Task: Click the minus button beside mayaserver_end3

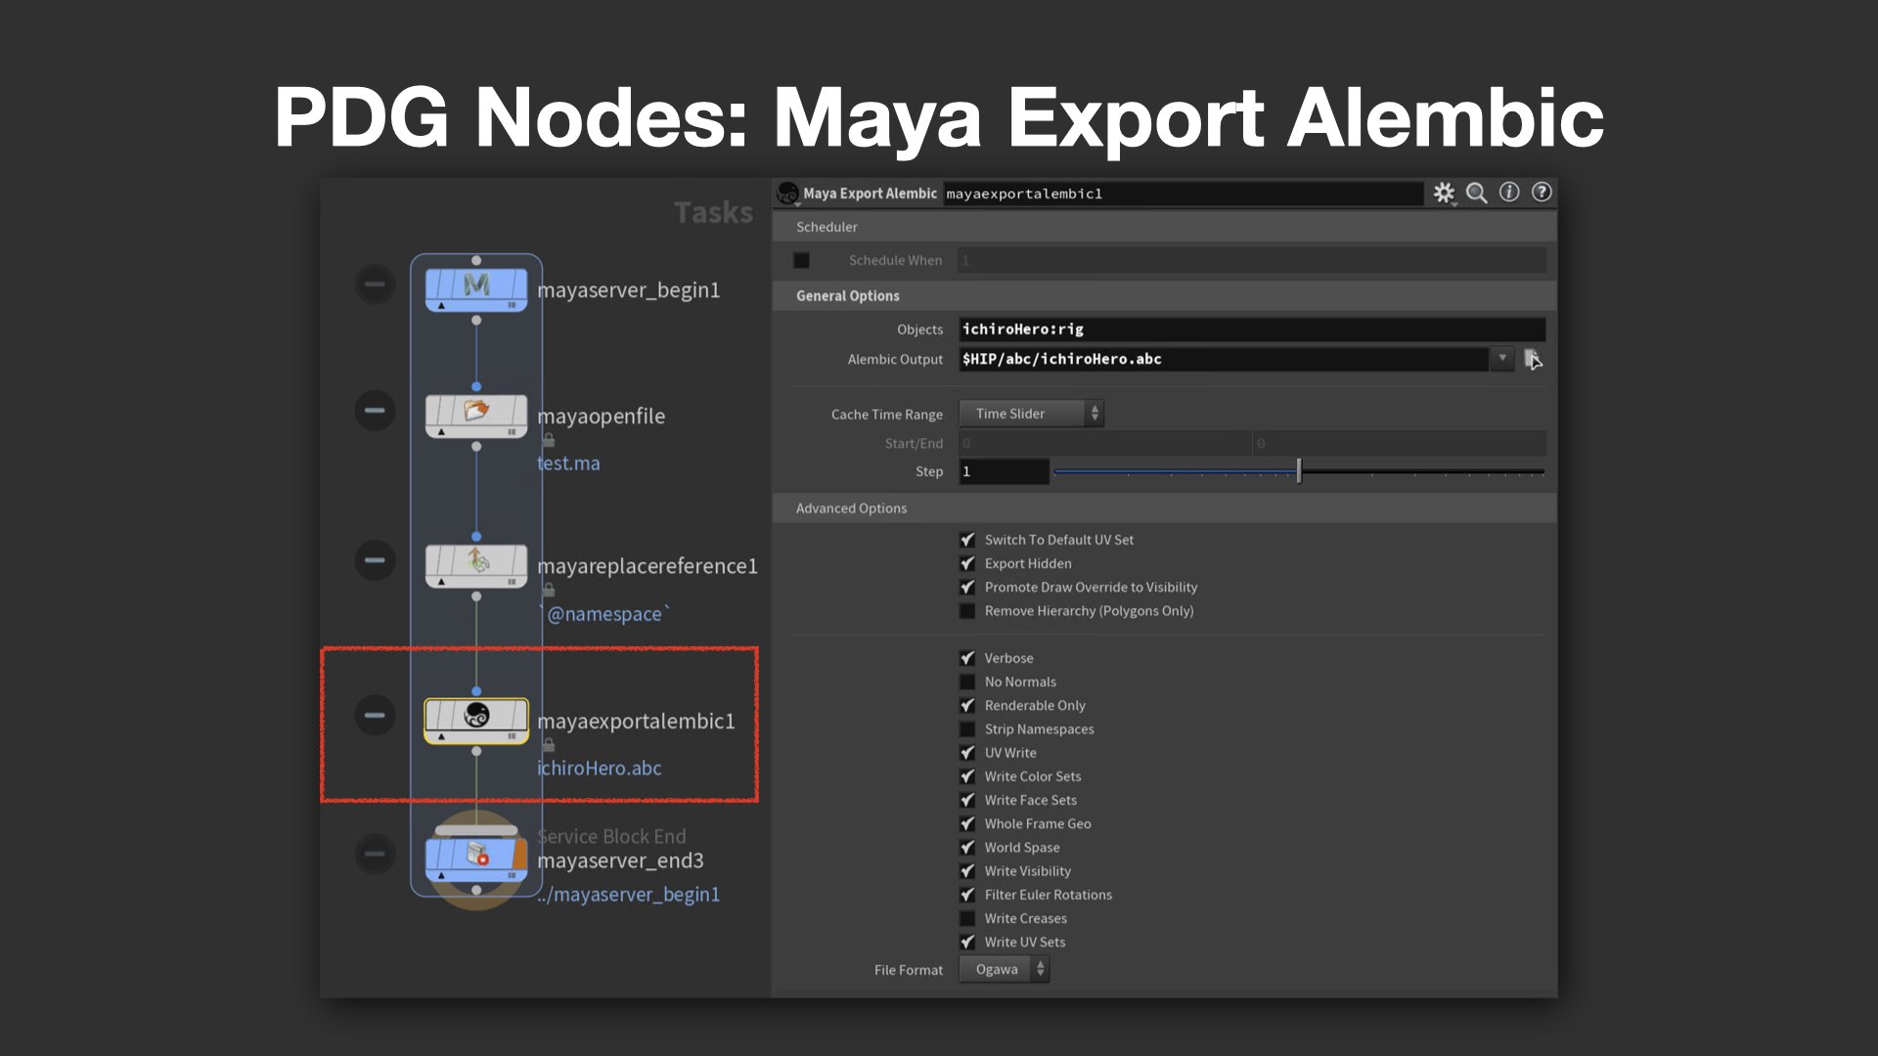Action: click(375, 854)
